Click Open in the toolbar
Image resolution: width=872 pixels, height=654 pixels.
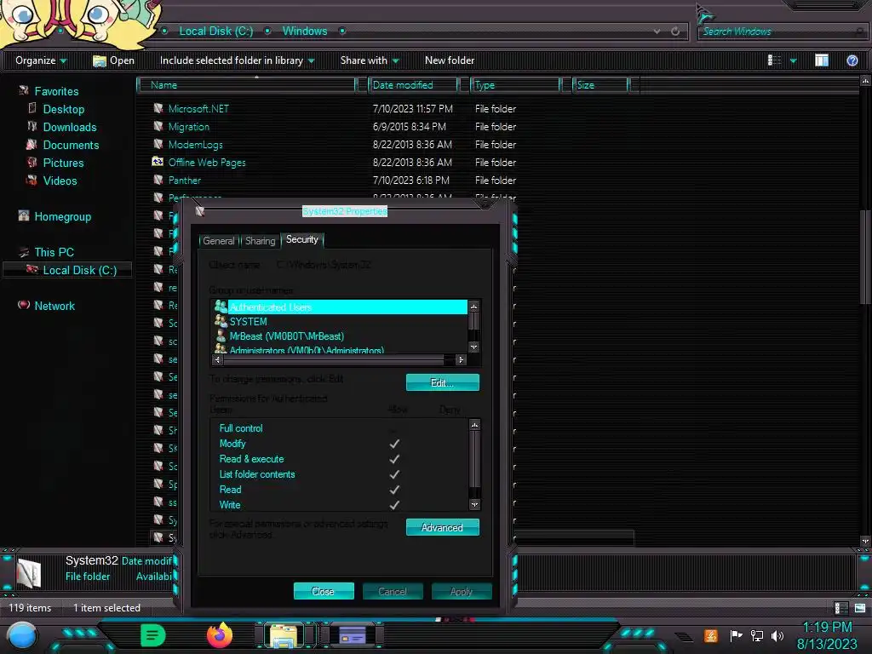113,60
